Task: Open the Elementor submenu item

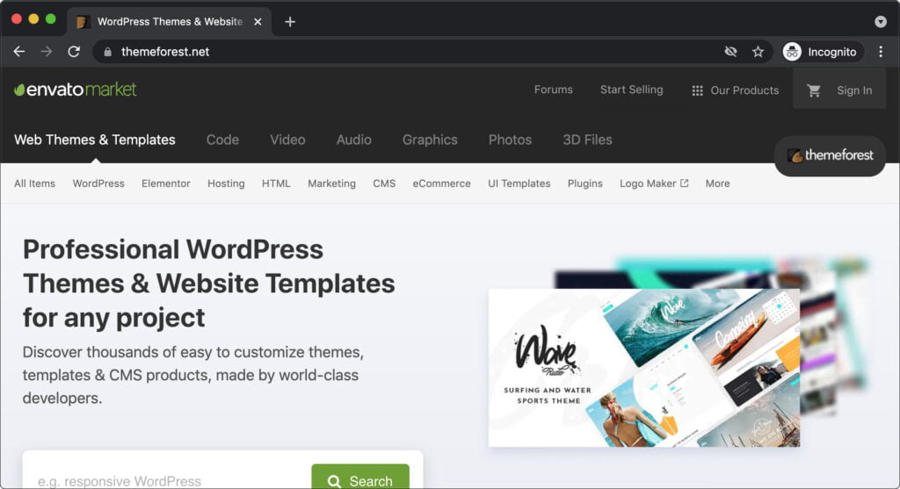Action: click(166, 183)
